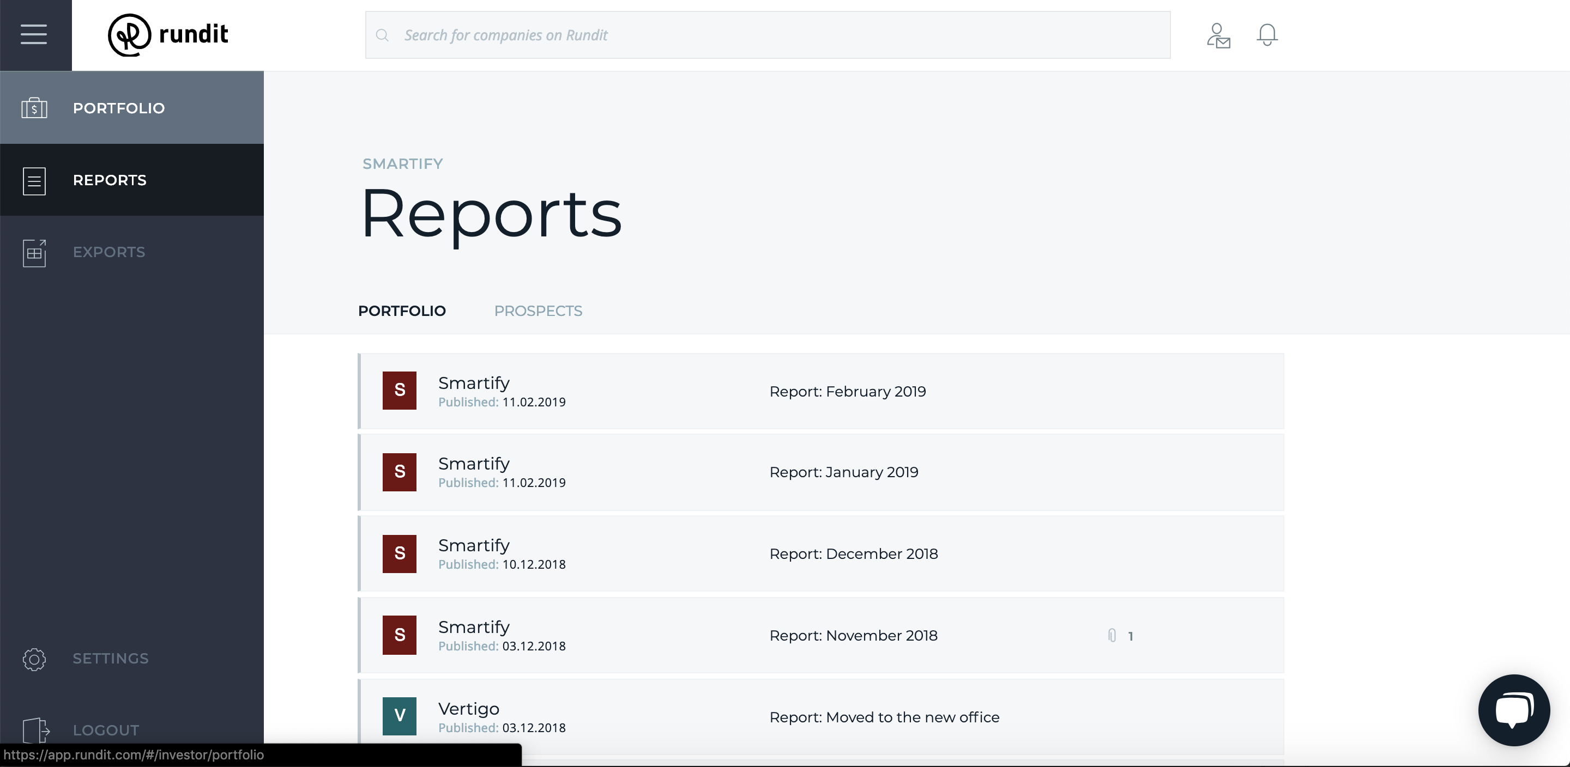The width and height of the screenshot is (1570, 767).
Task: Open the January 2019 Smartify report
Action: [x=843, y=472]
